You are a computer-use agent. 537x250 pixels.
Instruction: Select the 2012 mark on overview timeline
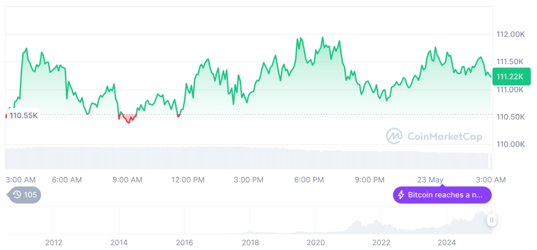54,242
